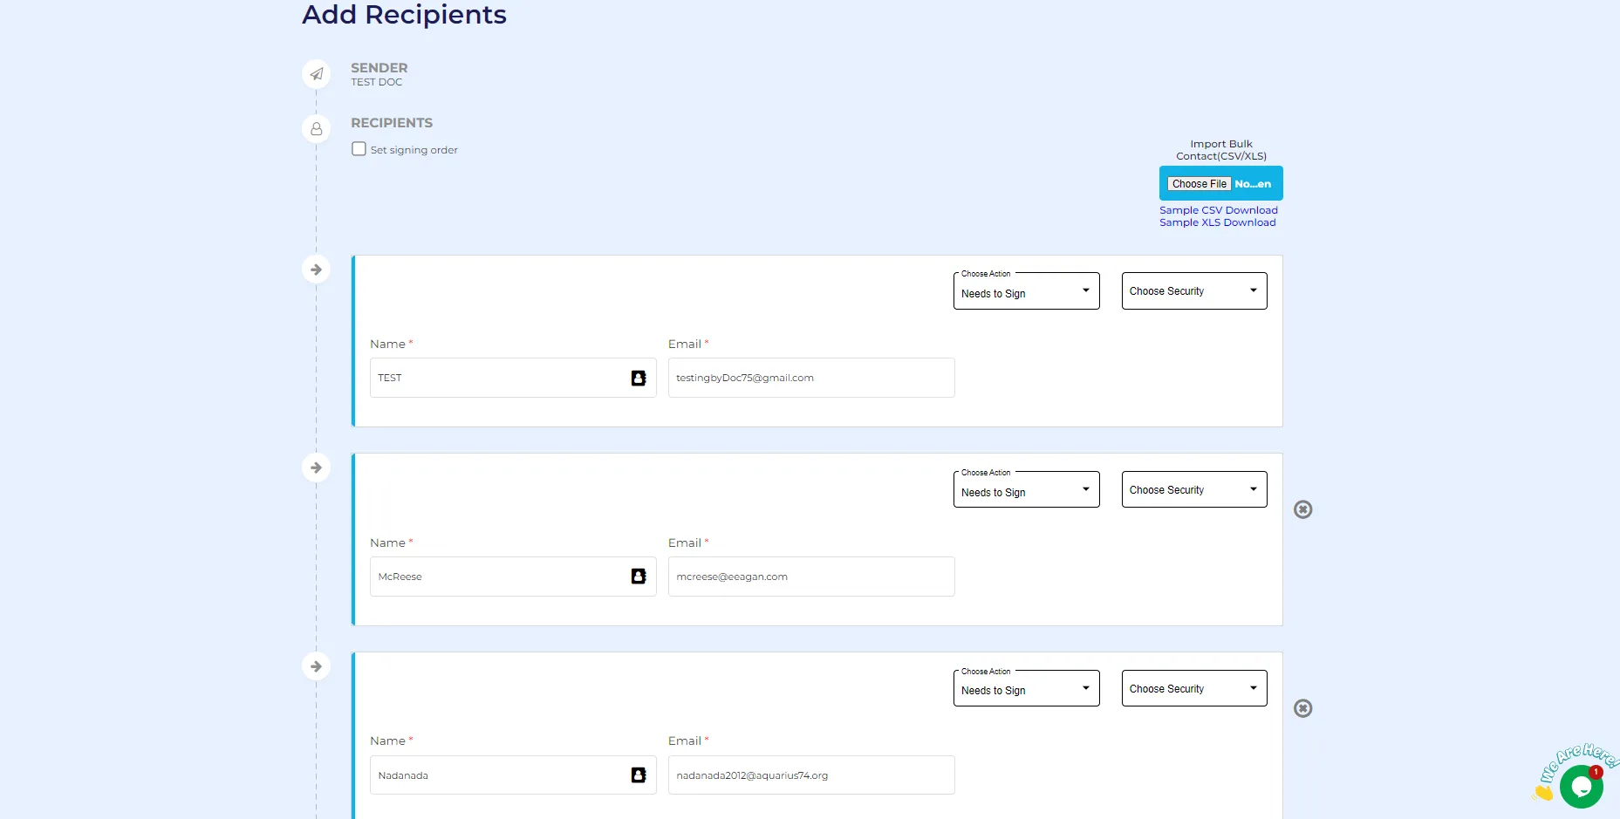This screenshot has width=1620, height=819.
Task: Remove the Nadanada recipient card
Action: click(x=1302, y=708)
